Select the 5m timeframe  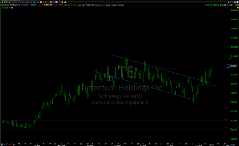(x=20, y=2)
